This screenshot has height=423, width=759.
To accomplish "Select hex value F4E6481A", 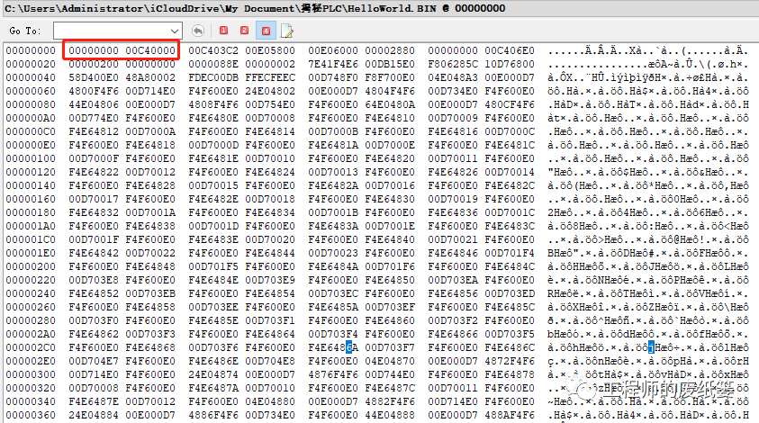I will tap(333, 145).
